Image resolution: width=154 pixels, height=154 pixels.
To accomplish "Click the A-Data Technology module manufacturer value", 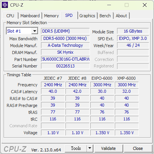I will (65, 45).
